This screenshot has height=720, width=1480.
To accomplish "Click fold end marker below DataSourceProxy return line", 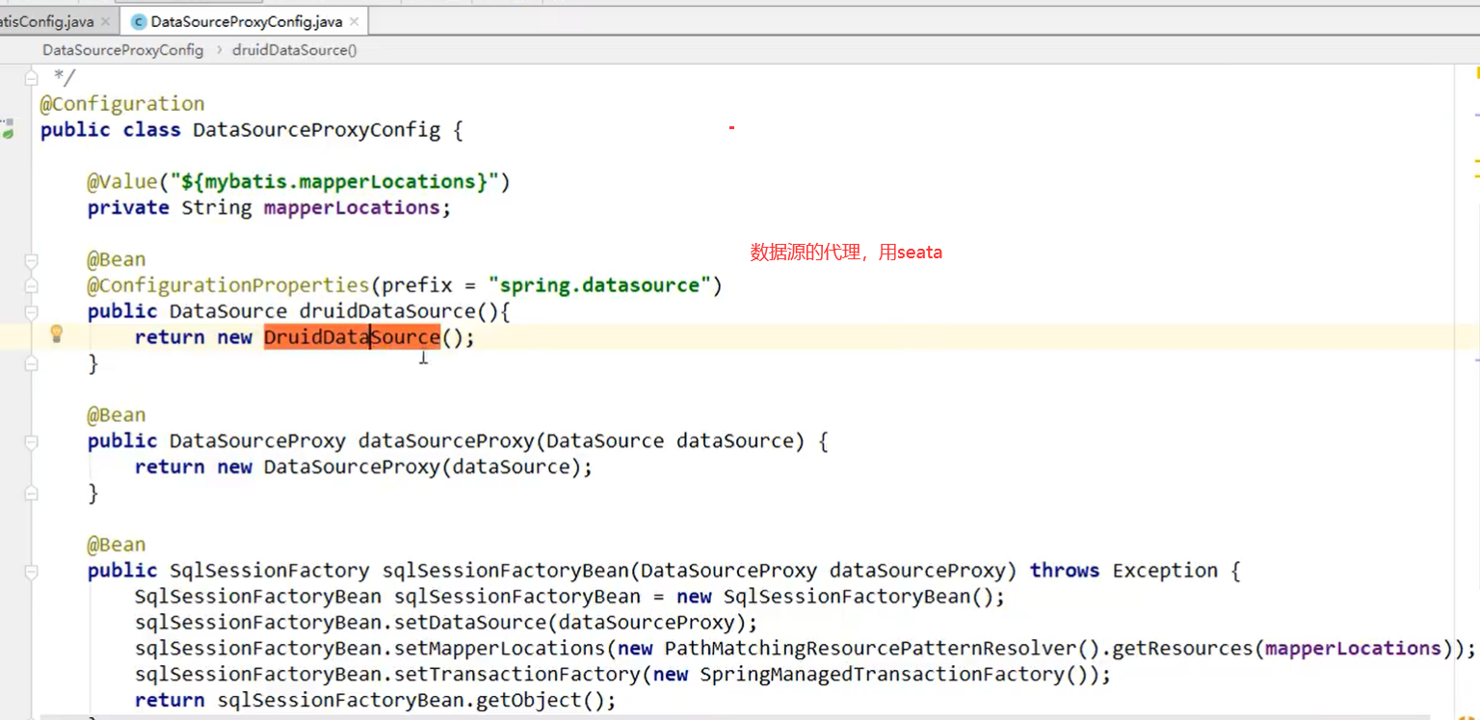I will coord(32,493).
